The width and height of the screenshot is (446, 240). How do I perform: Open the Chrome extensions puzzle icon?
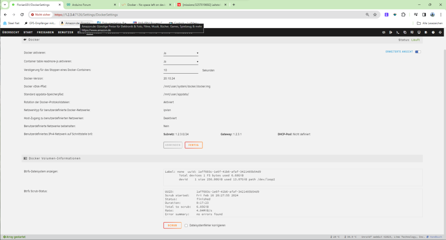403,15
